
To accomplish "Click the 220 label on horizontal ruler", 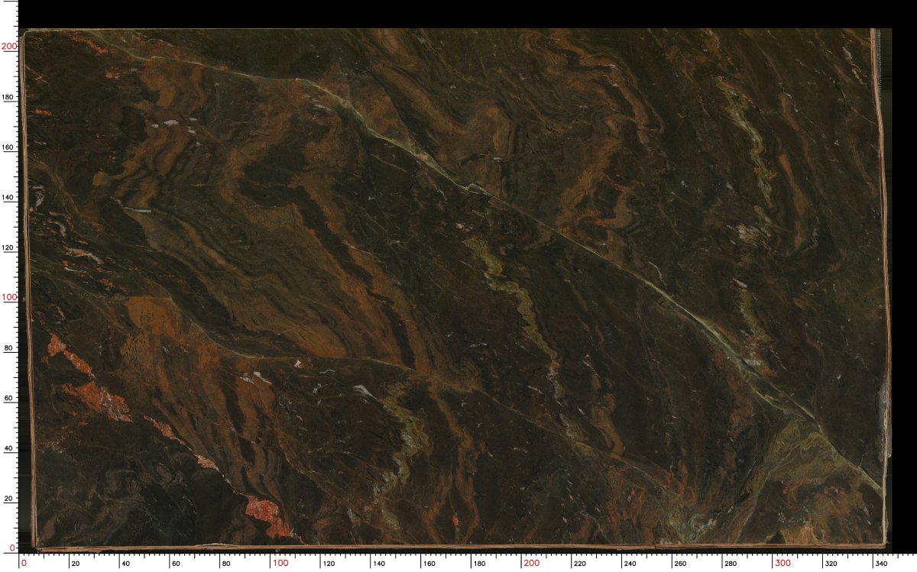I will pos(580,564).
